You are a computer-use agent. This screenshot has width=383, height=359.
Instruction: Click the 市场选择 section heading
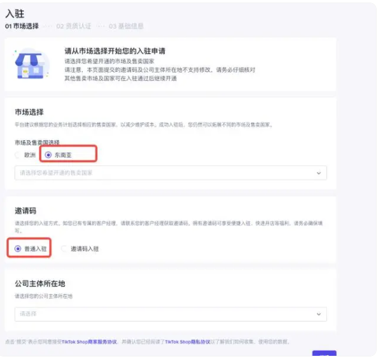pyautogui.click(x=29, y=112)
